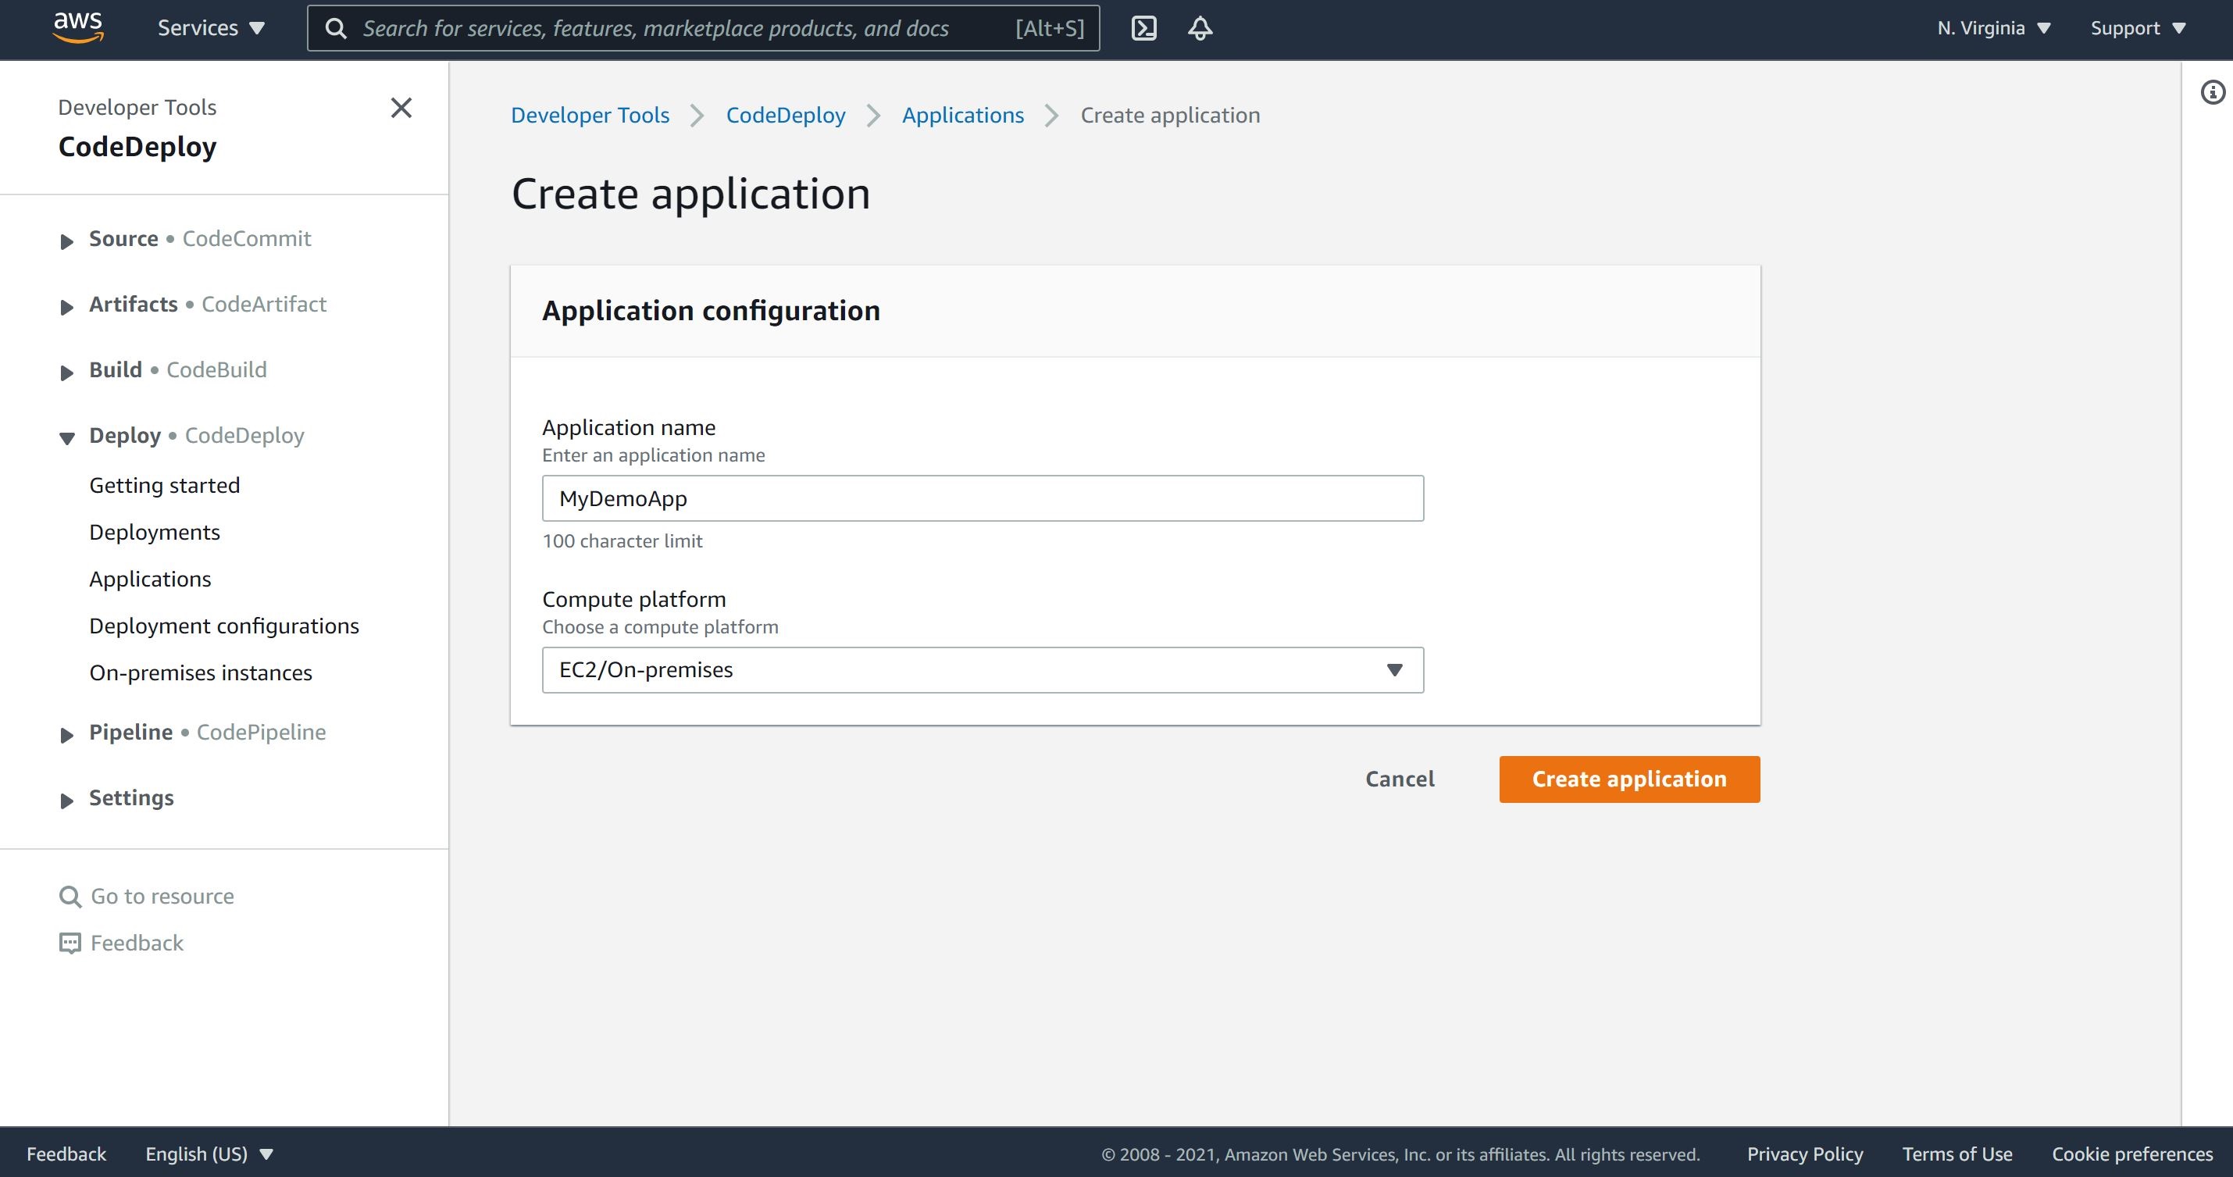The image size is (2233, 1177).
Task: Click the '100 character limit' hint text
Action: (622, 540)
